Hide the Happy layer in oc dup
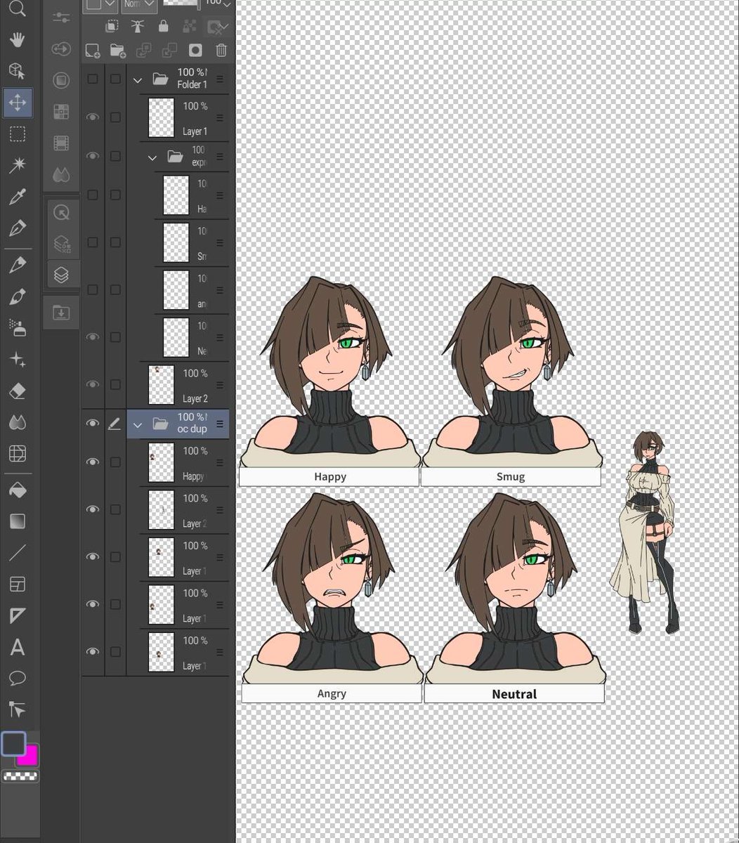 (x=93, y=462)
